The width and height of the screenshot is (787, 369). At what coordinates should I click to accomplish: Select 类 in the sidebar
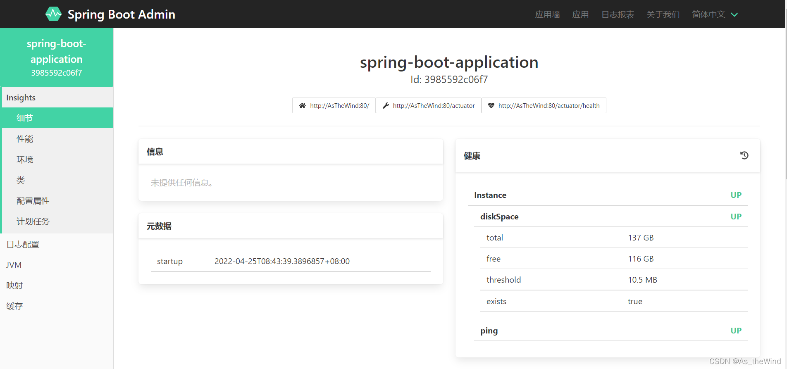pos(57,180)
